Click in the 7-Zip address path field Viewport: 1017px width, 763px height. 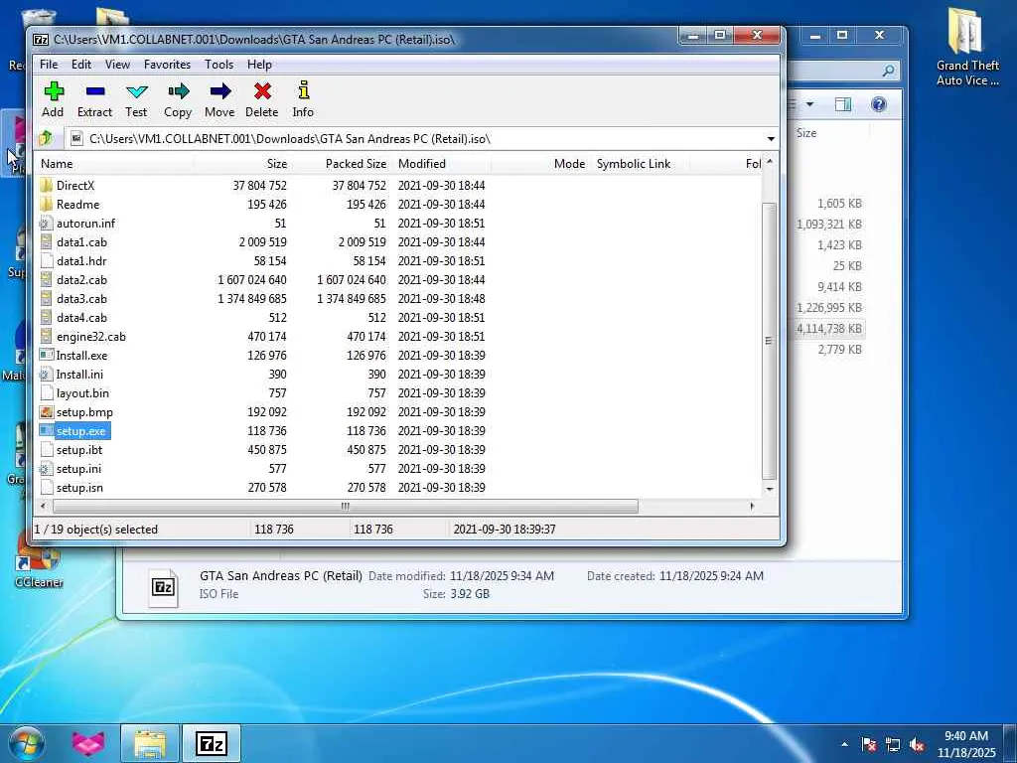(415, 139)
